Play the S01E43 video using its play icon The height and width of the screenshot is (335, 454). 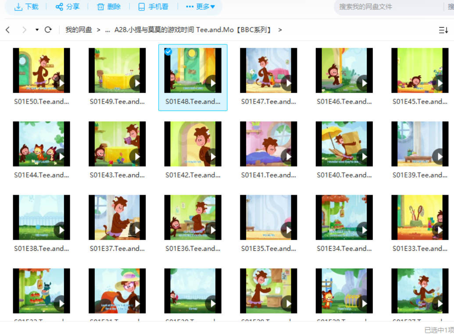pyautogui.click(x=137, y=157)
